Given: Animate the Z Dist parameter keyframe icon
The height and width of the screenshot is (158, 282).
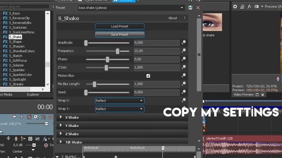Looking at the screenshot, I should click(x=183, y=67).
